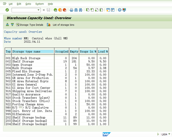Select the GI Area General row
This screenshot has height=137, width=172.
(57, 85)
